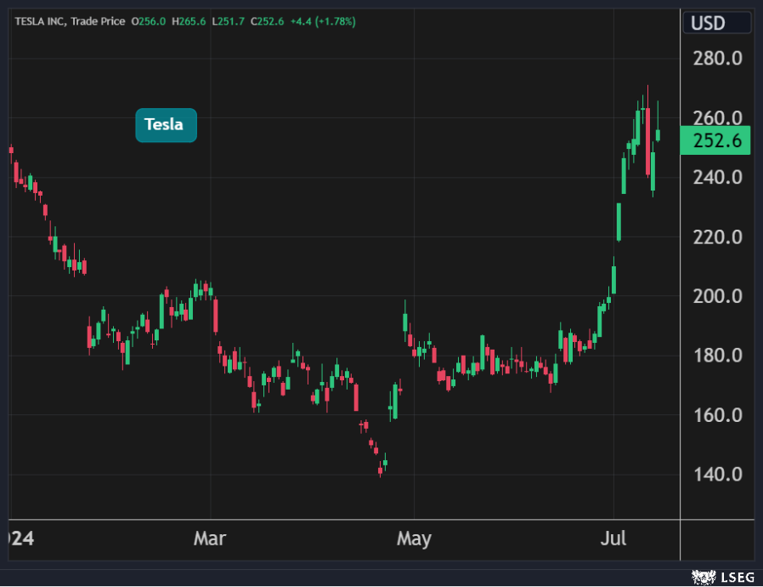763x587 pixels.
Task: Click the 200.0 price axis label
Action: [x=720, y=296]
